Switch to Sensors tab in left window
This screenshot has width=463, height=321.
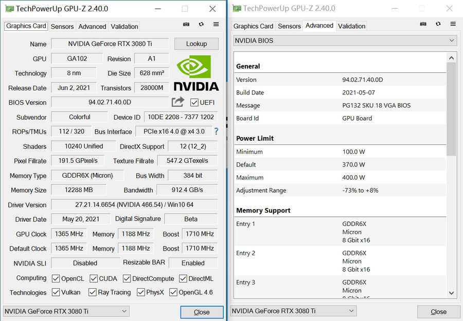(62, 26)
